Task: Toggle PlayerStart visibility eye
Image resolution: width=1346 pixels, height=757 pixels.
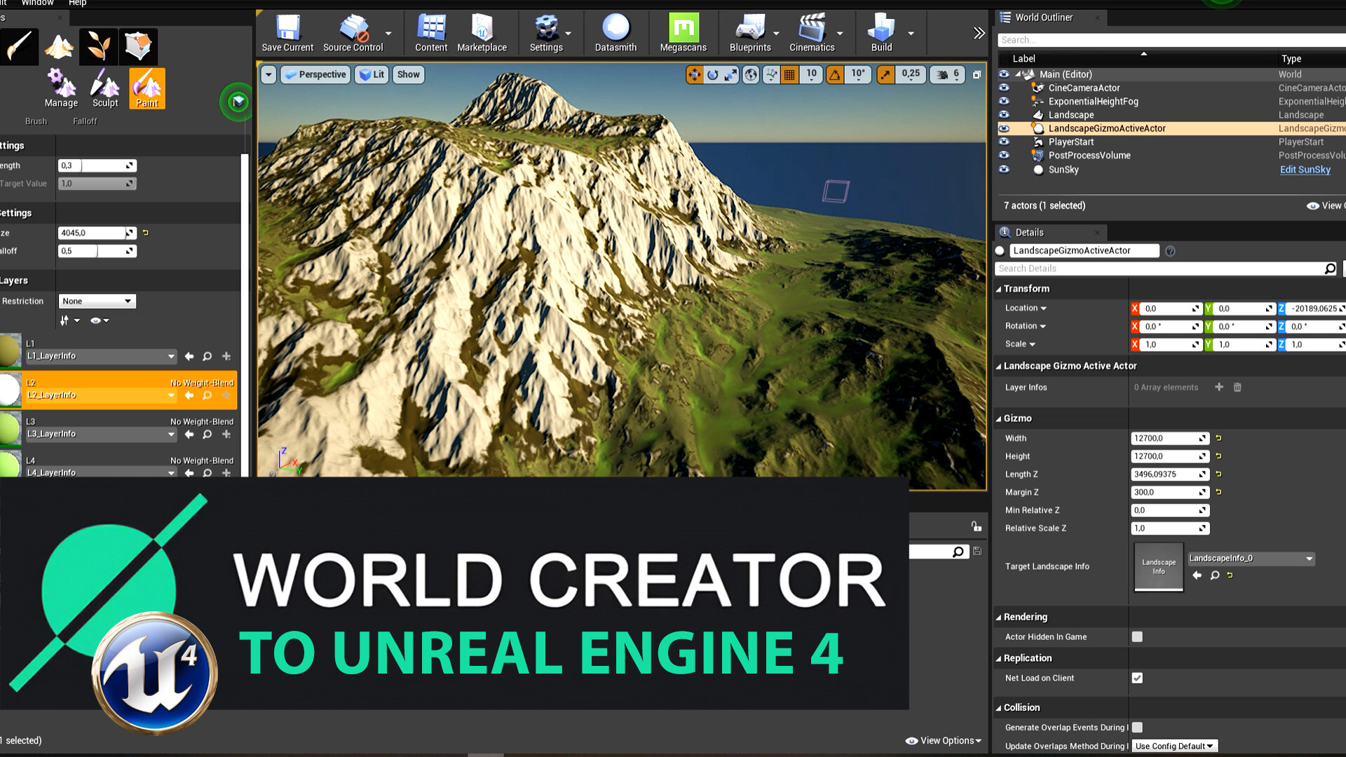Action: point(1004,142)
